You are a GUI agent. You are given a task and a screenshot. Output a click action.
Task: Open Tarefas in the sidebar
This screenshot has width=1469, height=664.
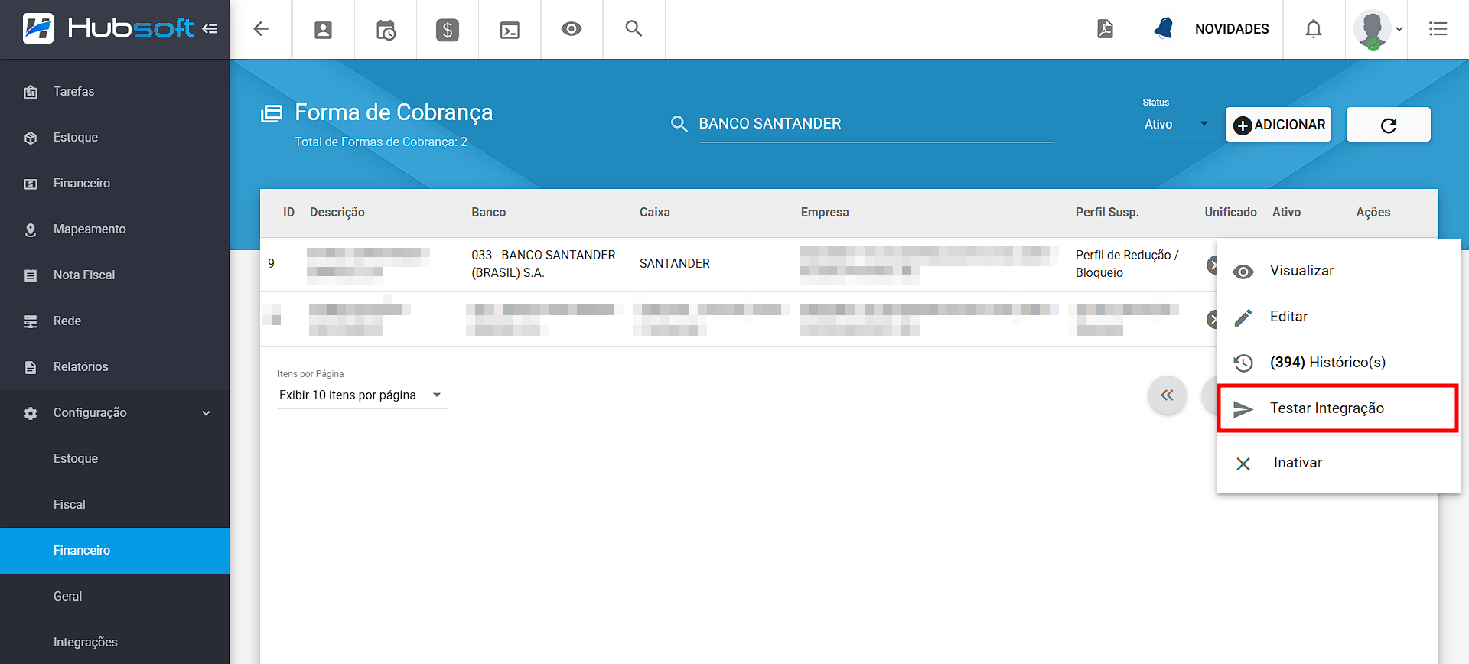115,92
